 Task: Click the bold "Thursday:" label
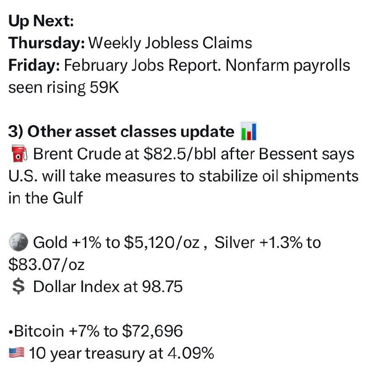tap(46, 43)
